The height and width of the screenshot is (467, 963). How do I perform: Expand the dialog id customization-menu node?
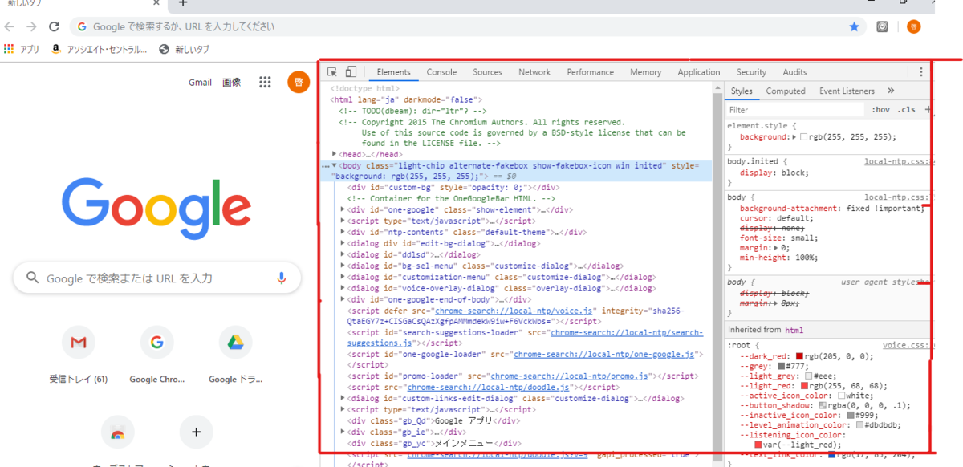343,278
